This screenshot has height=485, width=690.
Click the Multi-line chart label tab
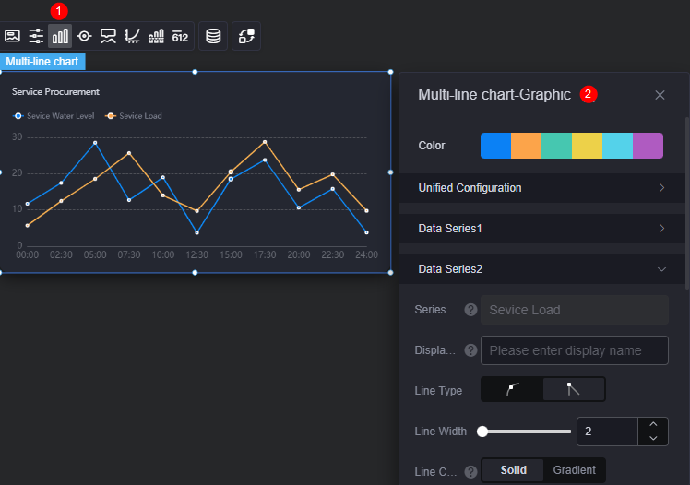[x=42, y=62]
